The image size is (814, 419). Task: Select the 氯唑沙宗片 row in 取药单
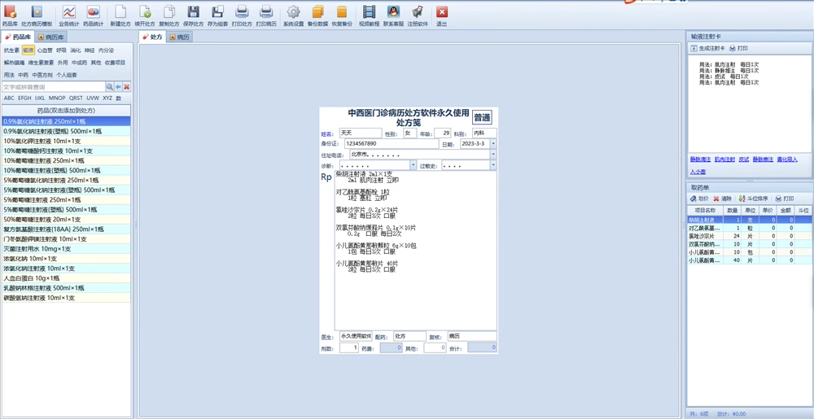coord(748,235)
